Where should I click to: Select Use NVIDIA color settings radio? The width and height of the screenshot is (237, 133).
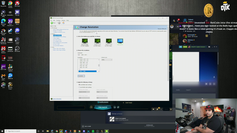pyautogui.click(x=79, y=87)
